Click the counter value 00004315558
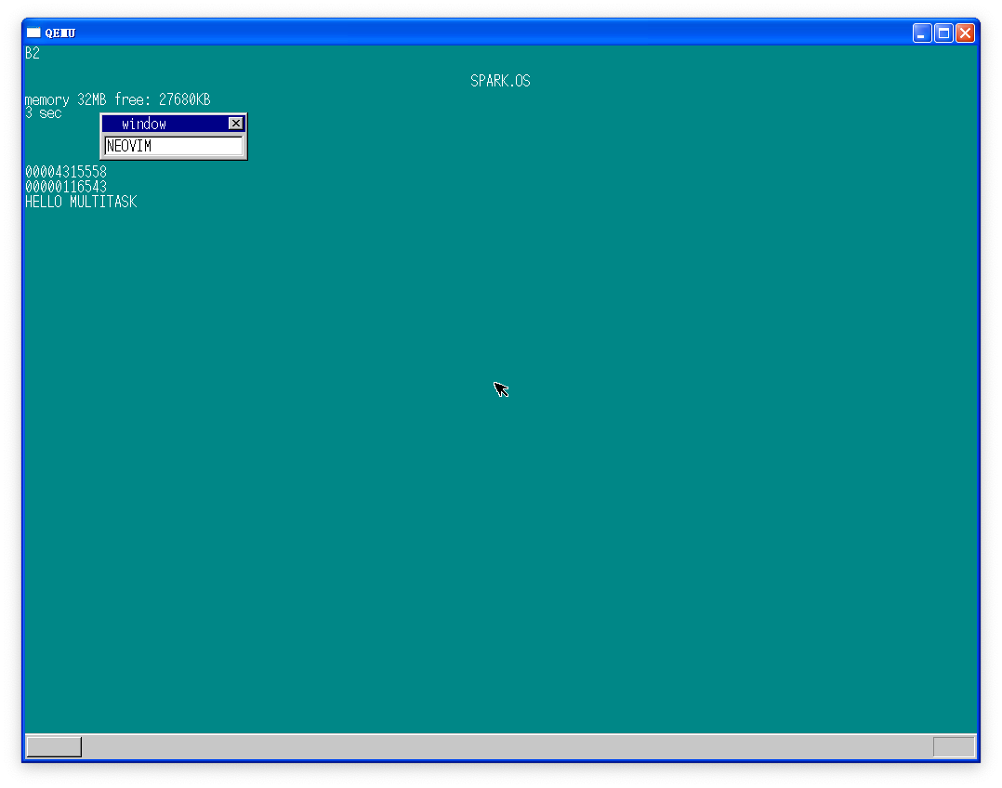 [66, 172]
